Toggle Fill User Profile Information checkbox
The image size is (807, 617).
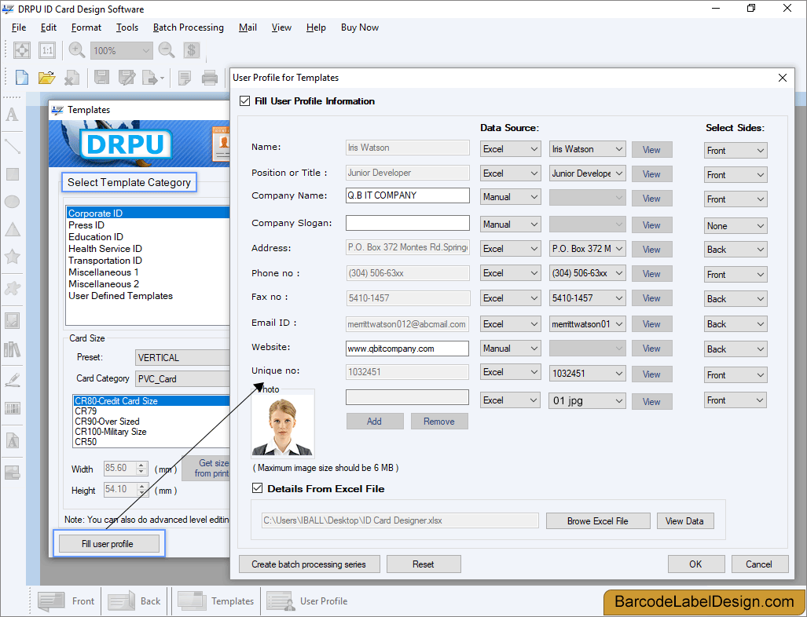point(245,100)
